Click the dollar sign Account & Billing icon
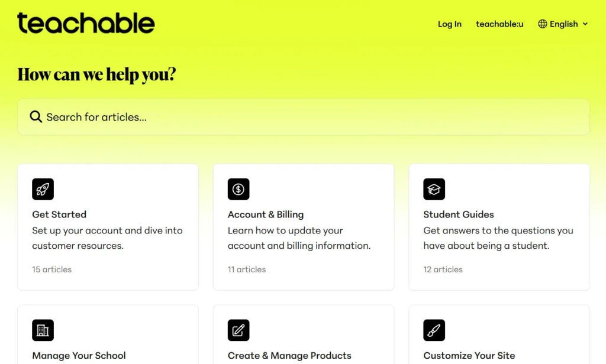The width and height of the screenshot is (606, 364). point(238,189)
